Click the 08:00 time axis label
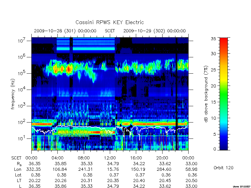This screenshot has height=188, width=251. 84,158
